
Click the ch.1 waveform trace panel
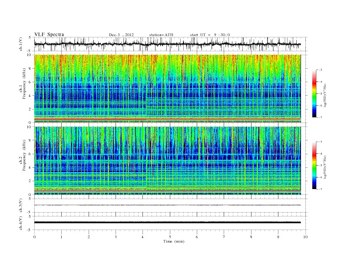(x=171, y=44)
